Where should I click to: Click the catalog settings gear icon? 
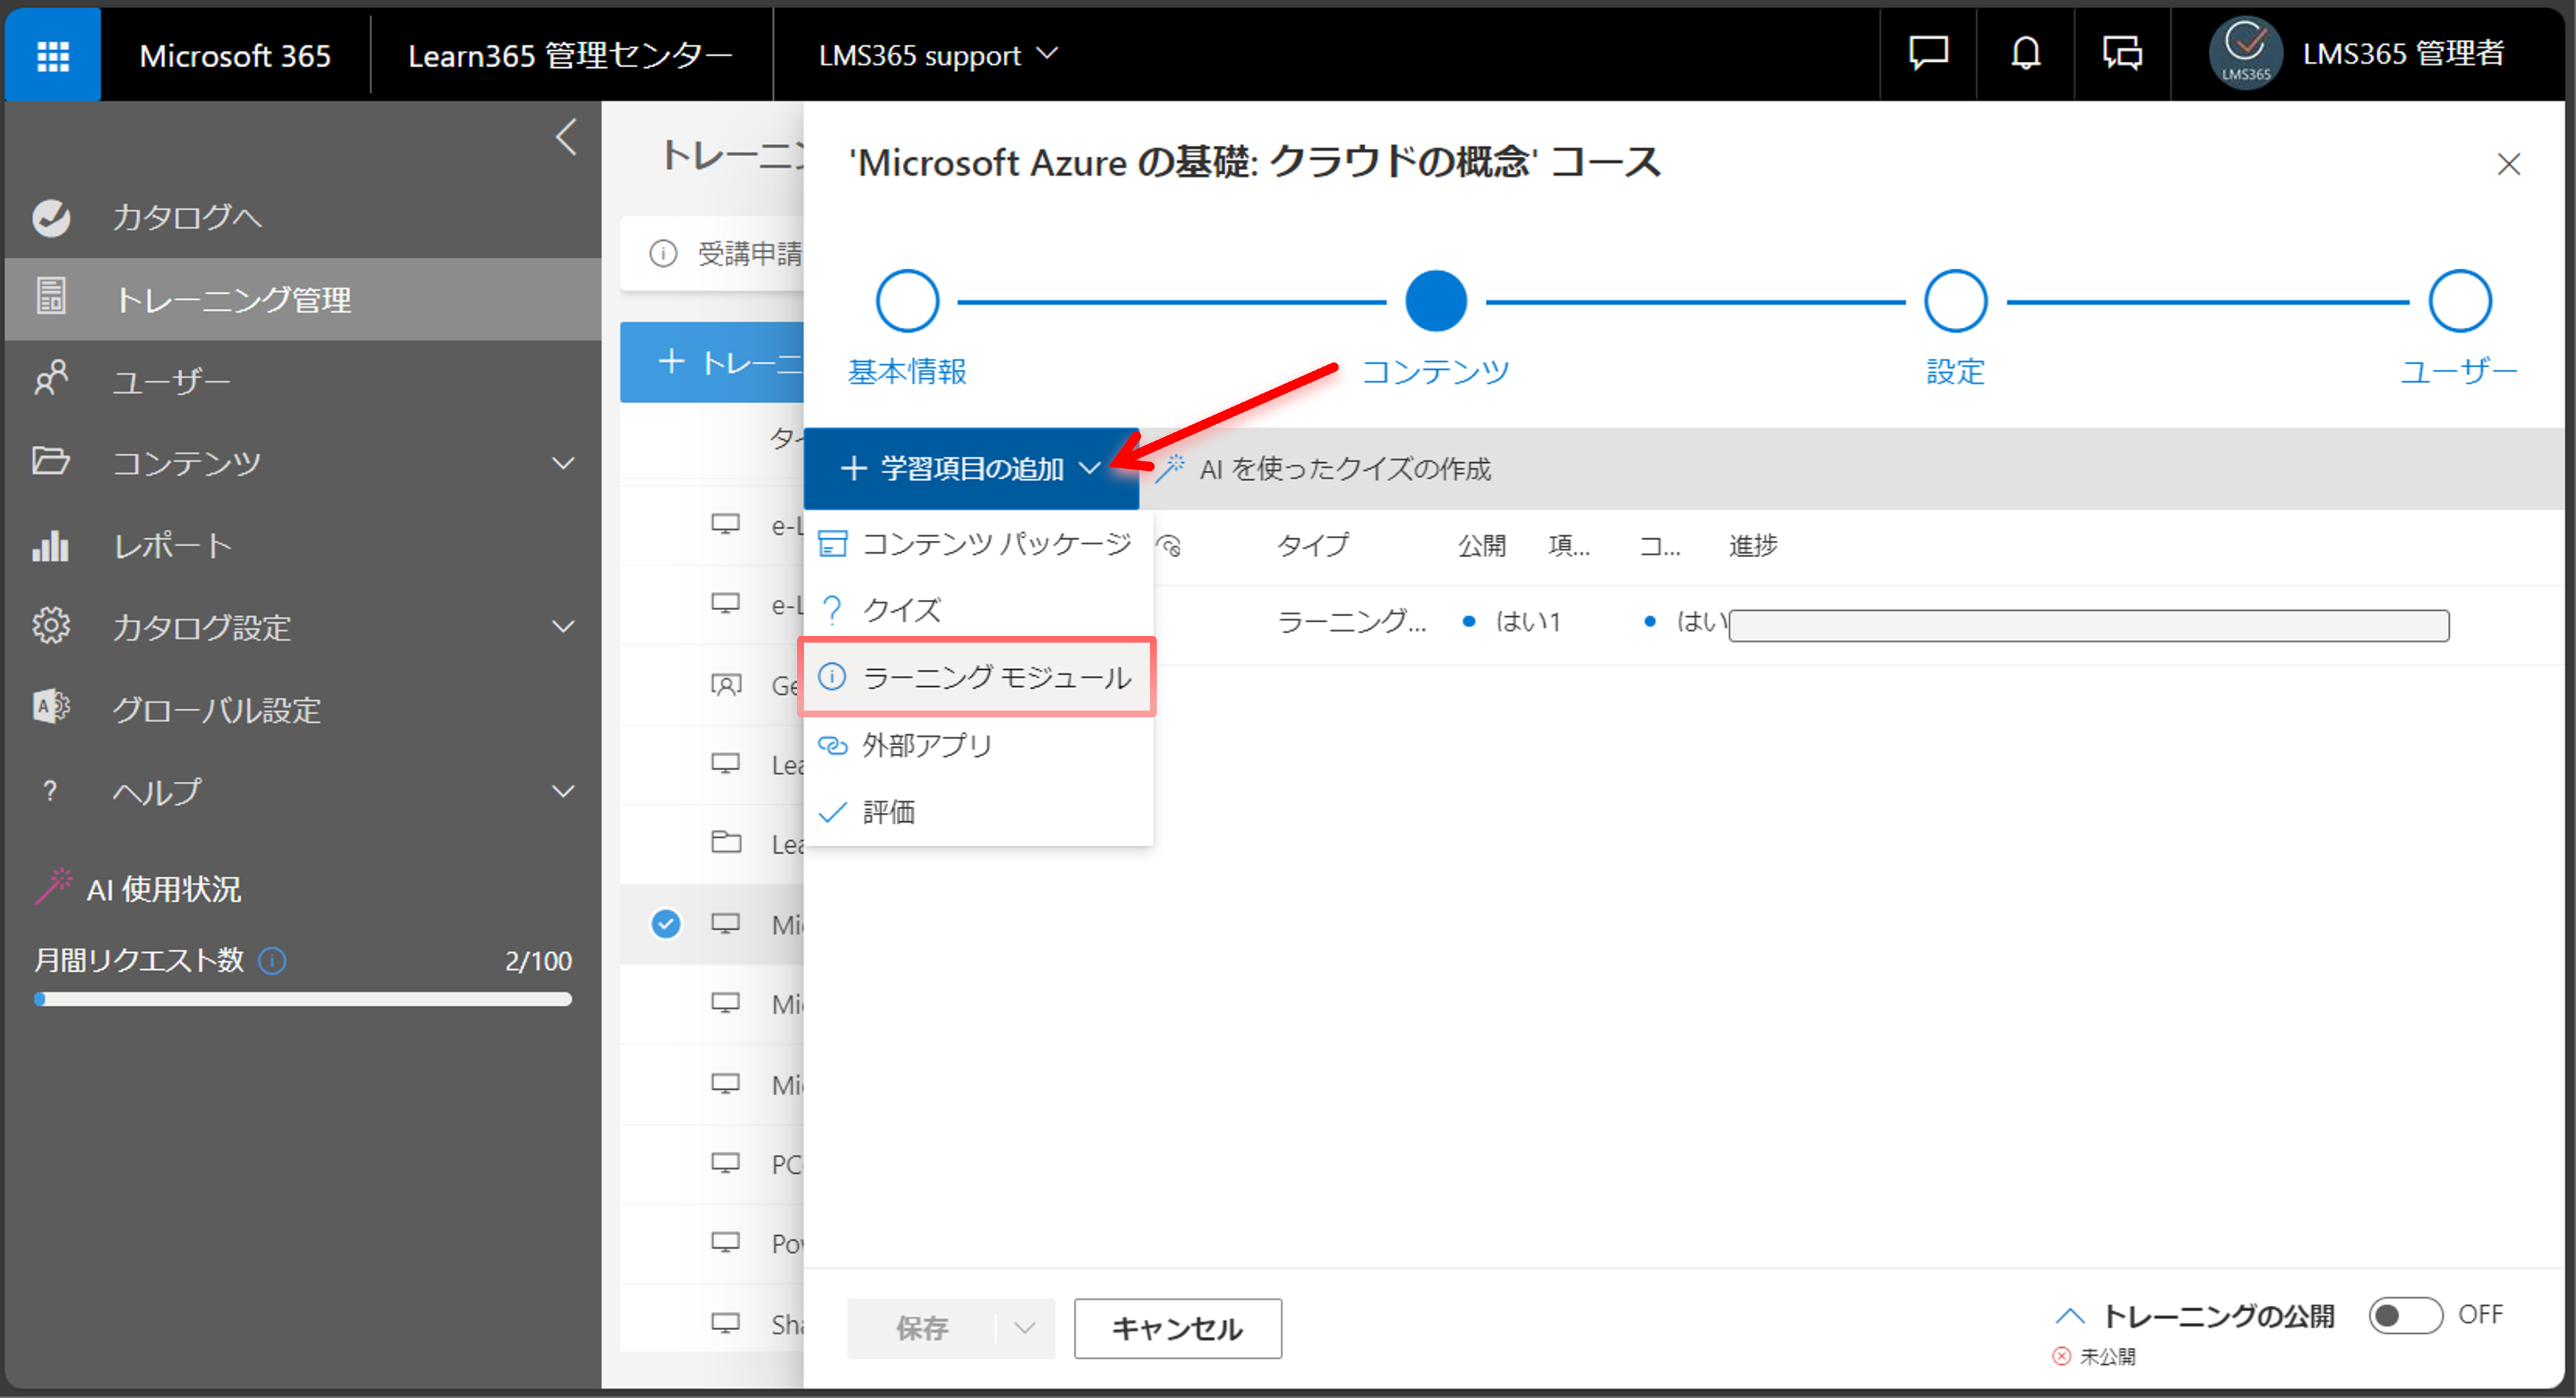pos(51,626)
